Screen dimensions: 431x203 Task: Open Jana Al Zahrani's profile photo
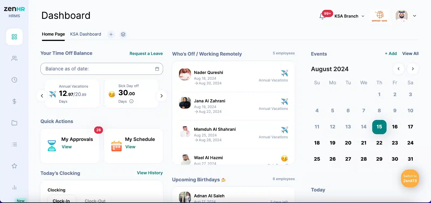[185, 103]
